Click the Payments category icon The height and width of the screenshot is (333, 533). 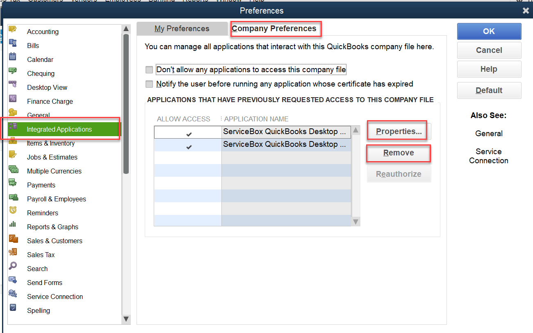(13, 182)
